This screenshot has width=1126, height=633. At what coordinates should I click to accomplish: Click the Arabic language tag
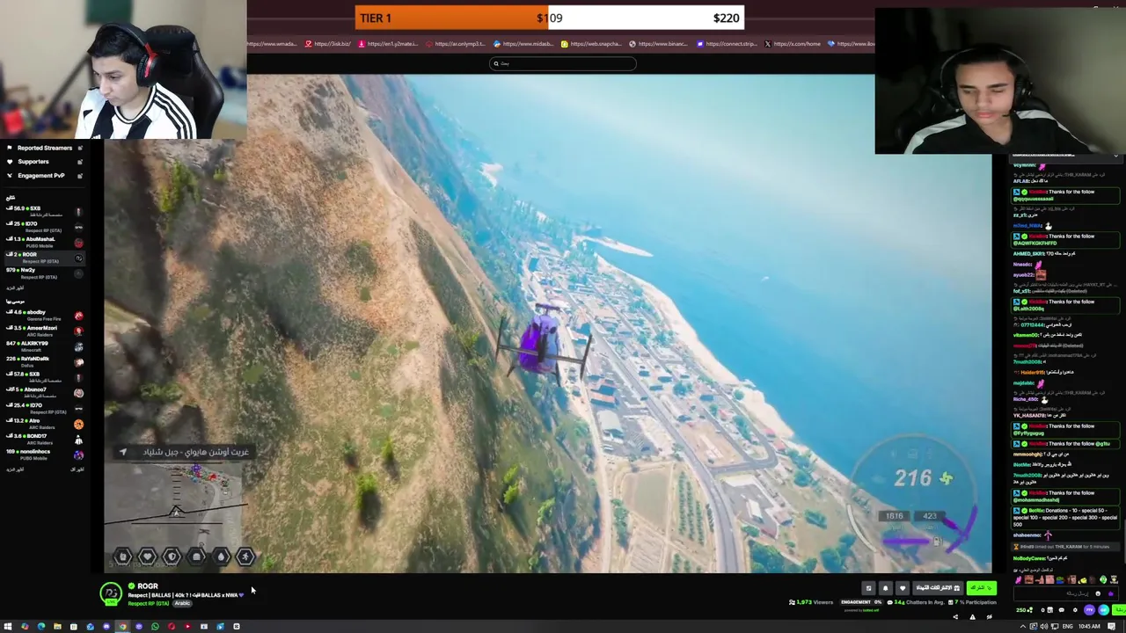click(x=182, y=604)
